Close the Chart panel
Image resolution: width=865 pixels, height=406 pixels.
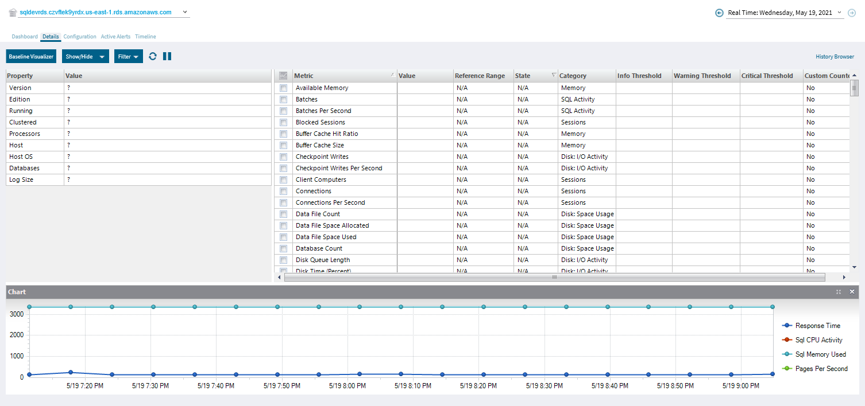click(x=852, y=292)
